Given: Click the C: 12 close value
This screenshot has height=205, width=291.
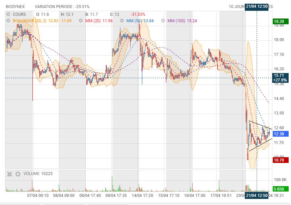Looking at the screenshot, I should [x=115, y=14].
